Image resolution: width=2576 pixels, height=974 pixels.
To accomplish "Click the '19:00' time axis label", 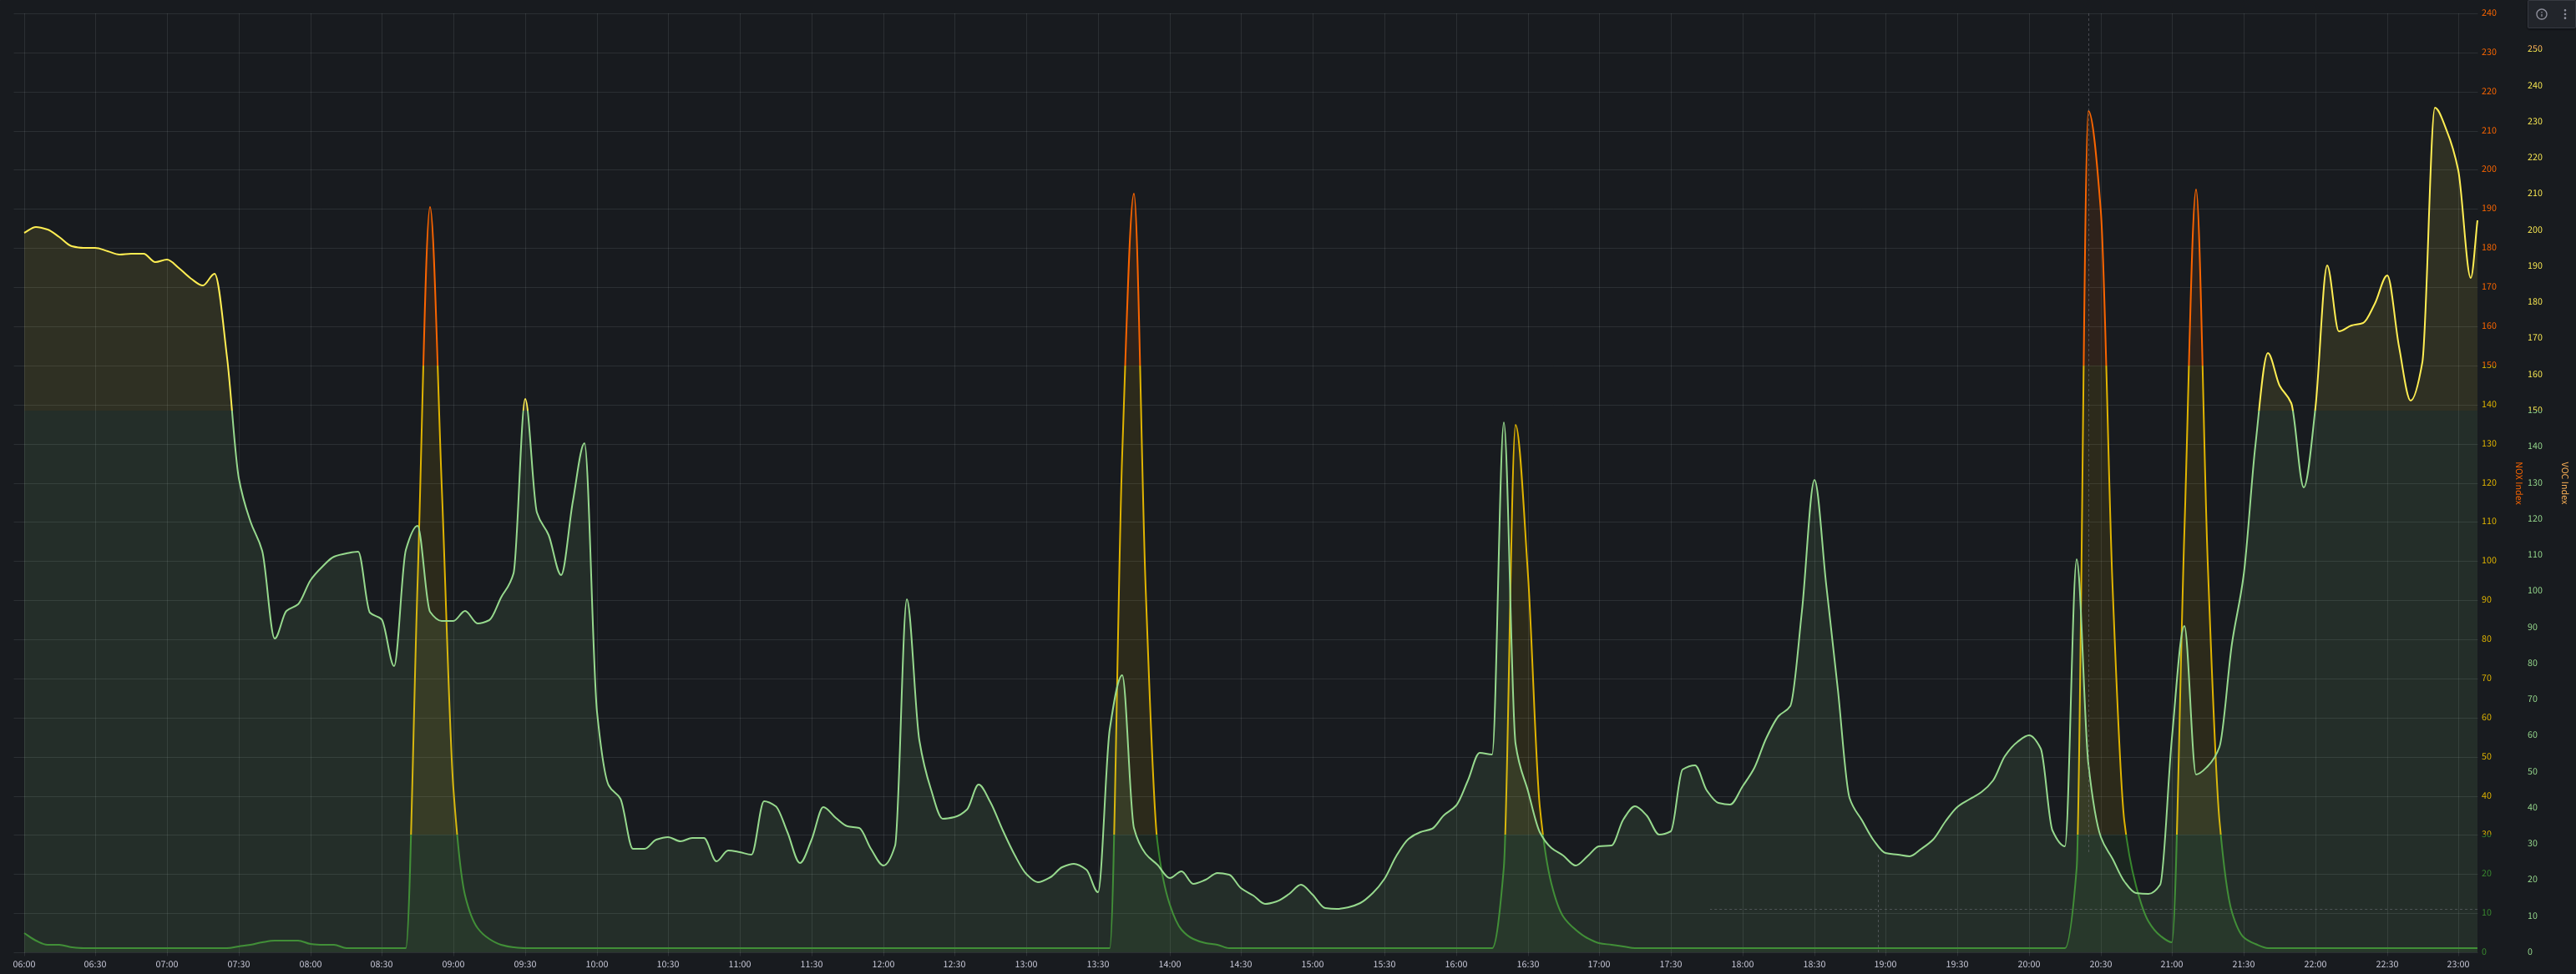I will 1886,965.
